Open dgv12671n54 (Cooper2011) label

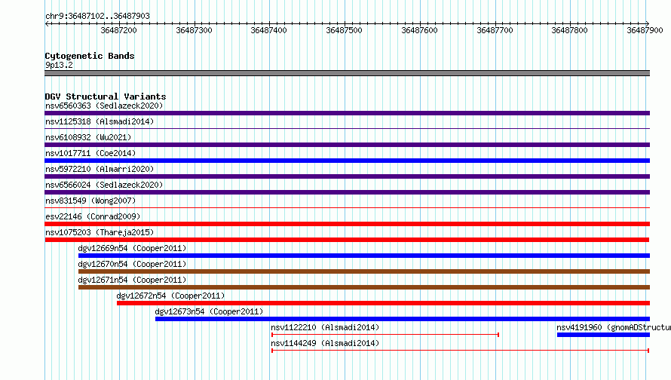[x=132, y=280]
